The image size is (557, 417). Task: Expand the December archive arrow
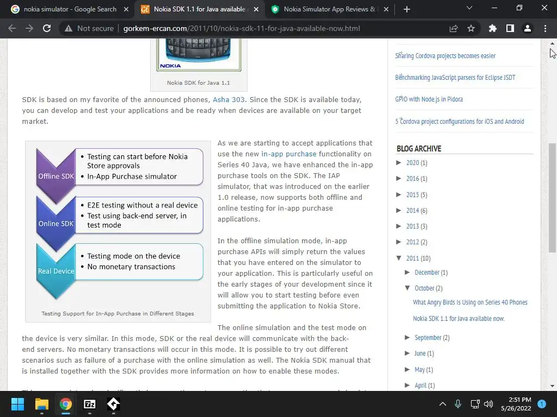[x=407, y=272]
